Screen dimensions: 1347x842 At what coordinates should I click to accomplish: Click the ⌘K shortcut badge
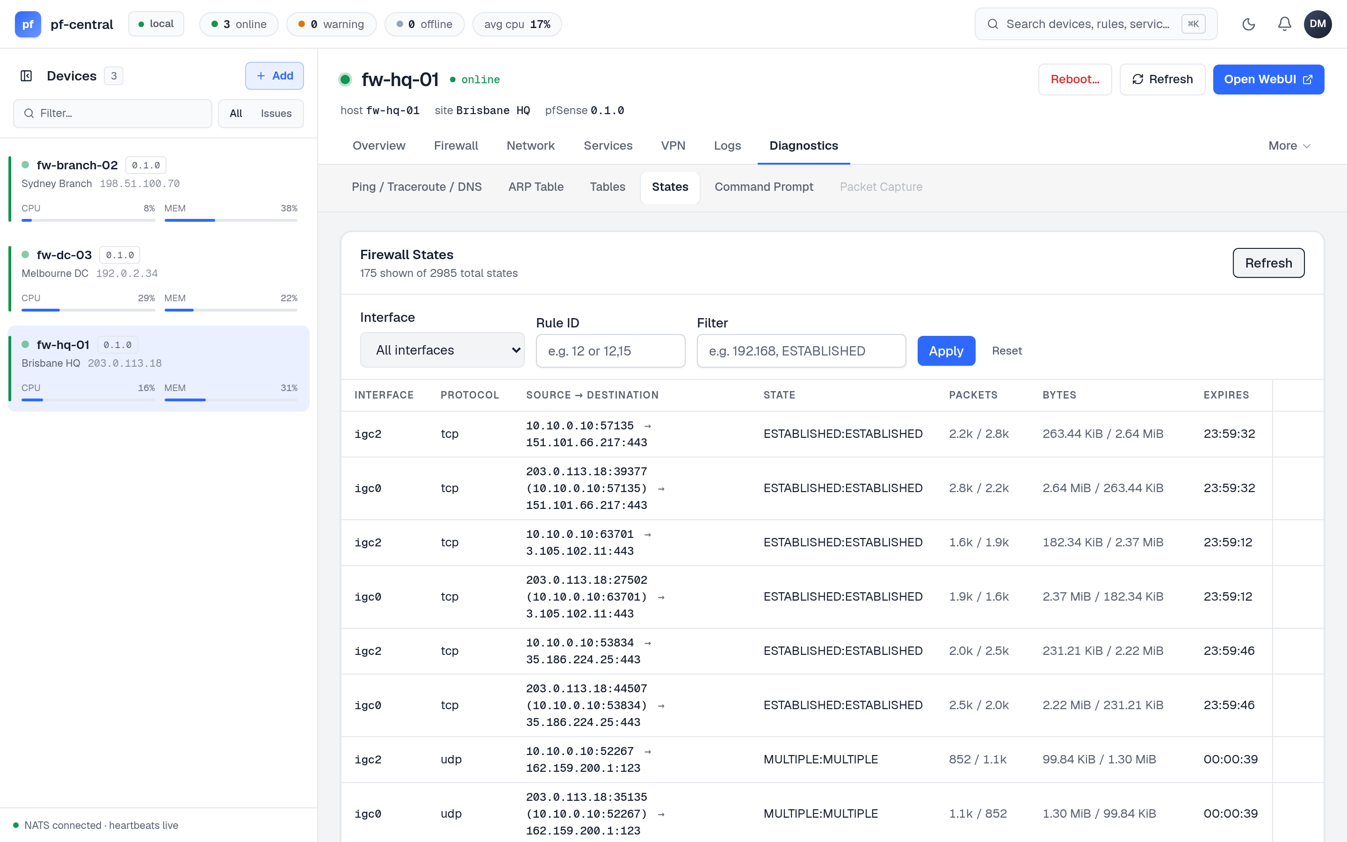[x=1194, y=24]
